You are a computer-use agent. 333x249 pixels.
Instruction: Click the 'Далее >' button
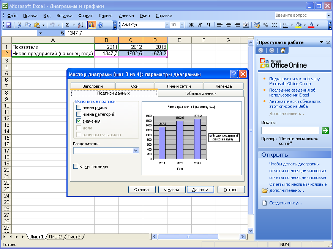coord(200,190)
